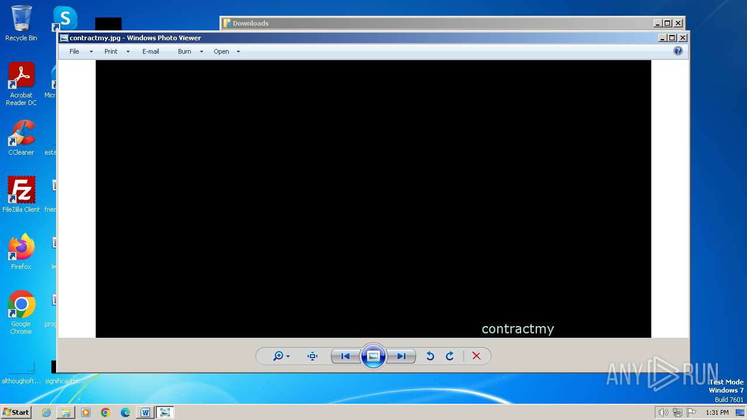Select the Google Chrome desktop icon
The image size is (747, 420).
(21, 313)
